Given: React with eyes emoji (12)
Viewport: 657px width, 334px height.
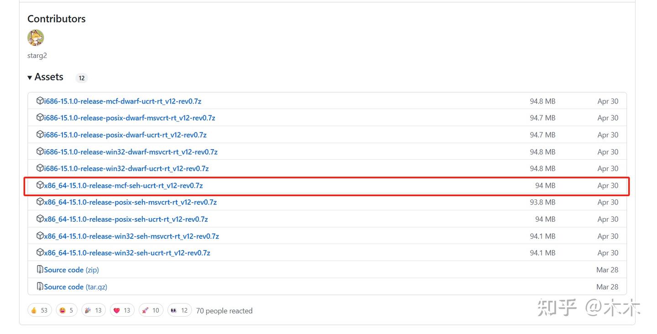Looking at the screenshot, I should (179, 310).
